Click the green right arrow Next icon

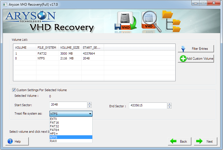pyautogui.click(x=199, y=141)
